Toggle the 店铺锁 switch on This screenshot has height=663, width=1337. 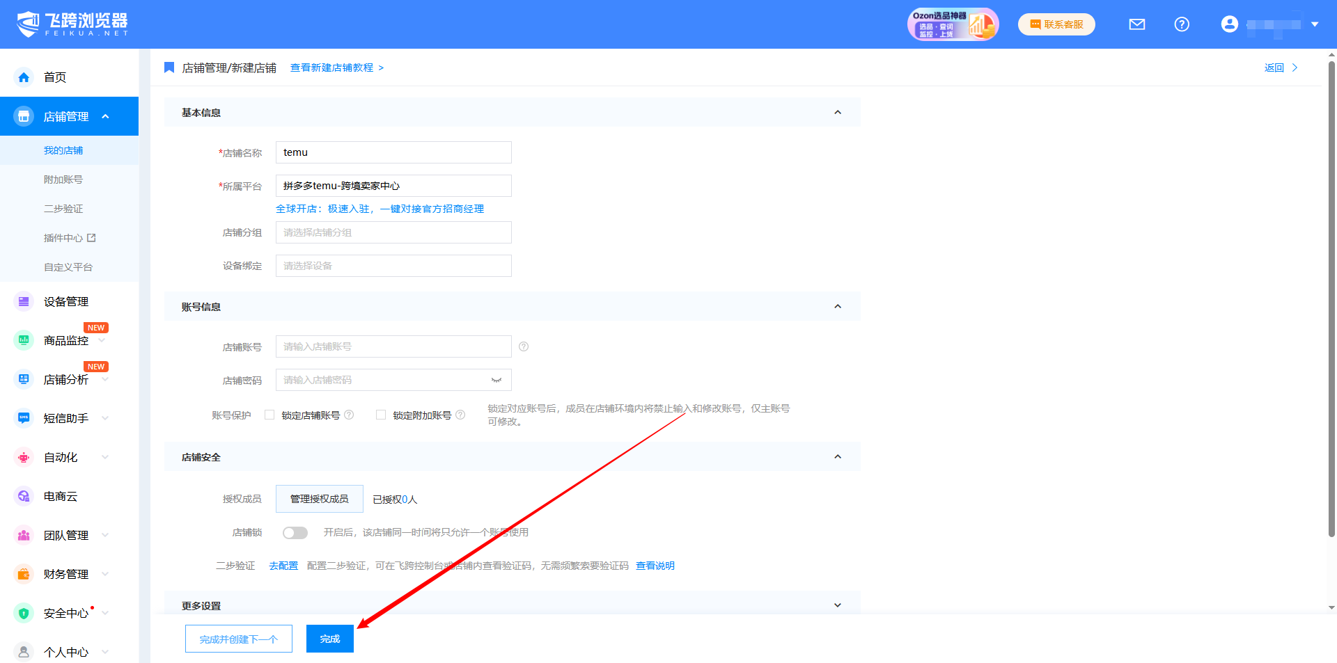pyautogui.click(x=295, y=532)
